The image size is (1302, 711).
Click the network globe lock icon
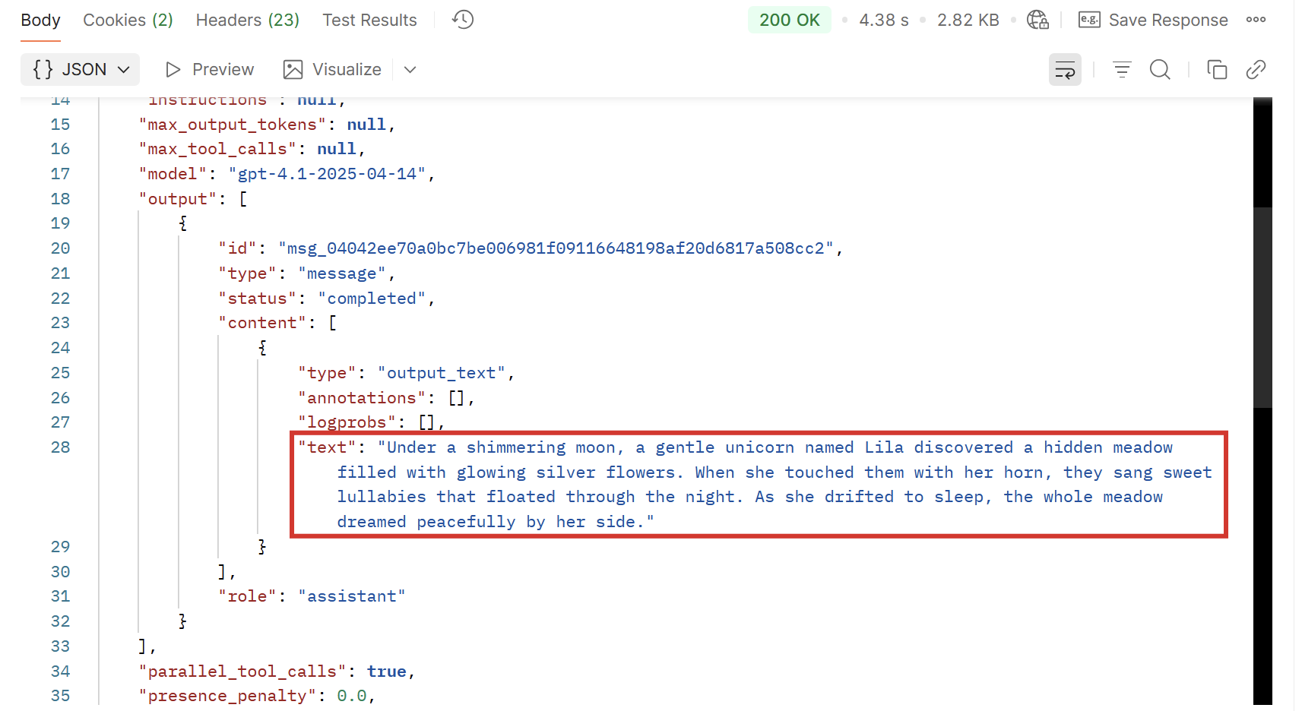click(1037, 20)
